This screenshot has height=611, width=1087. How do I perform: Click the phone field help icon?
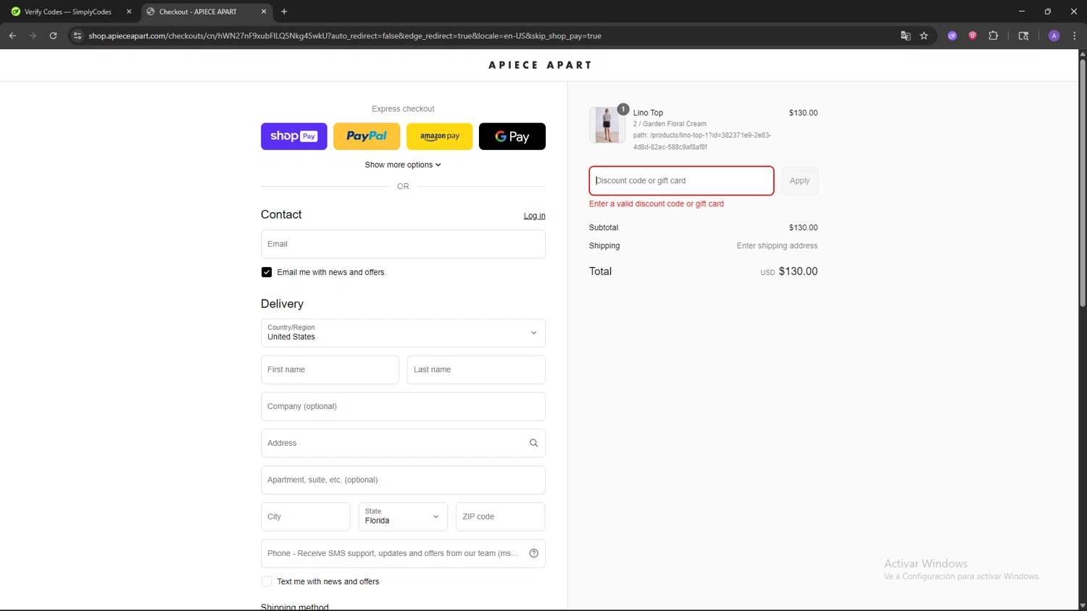click(x=533, y=554)
